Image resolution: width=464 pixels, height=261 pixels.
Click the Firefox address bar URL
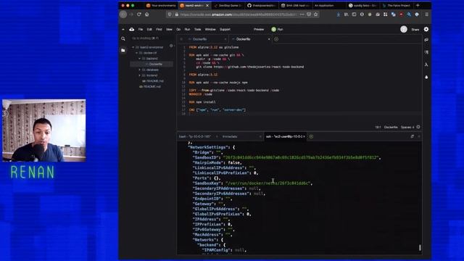(238, 14)
